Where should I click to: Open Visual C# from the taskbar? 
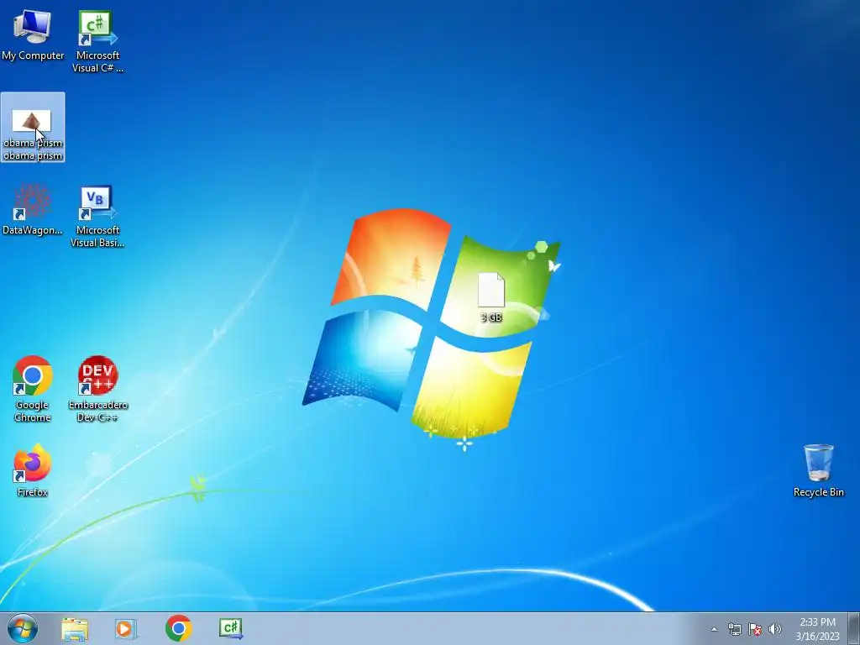coord(230,628)
